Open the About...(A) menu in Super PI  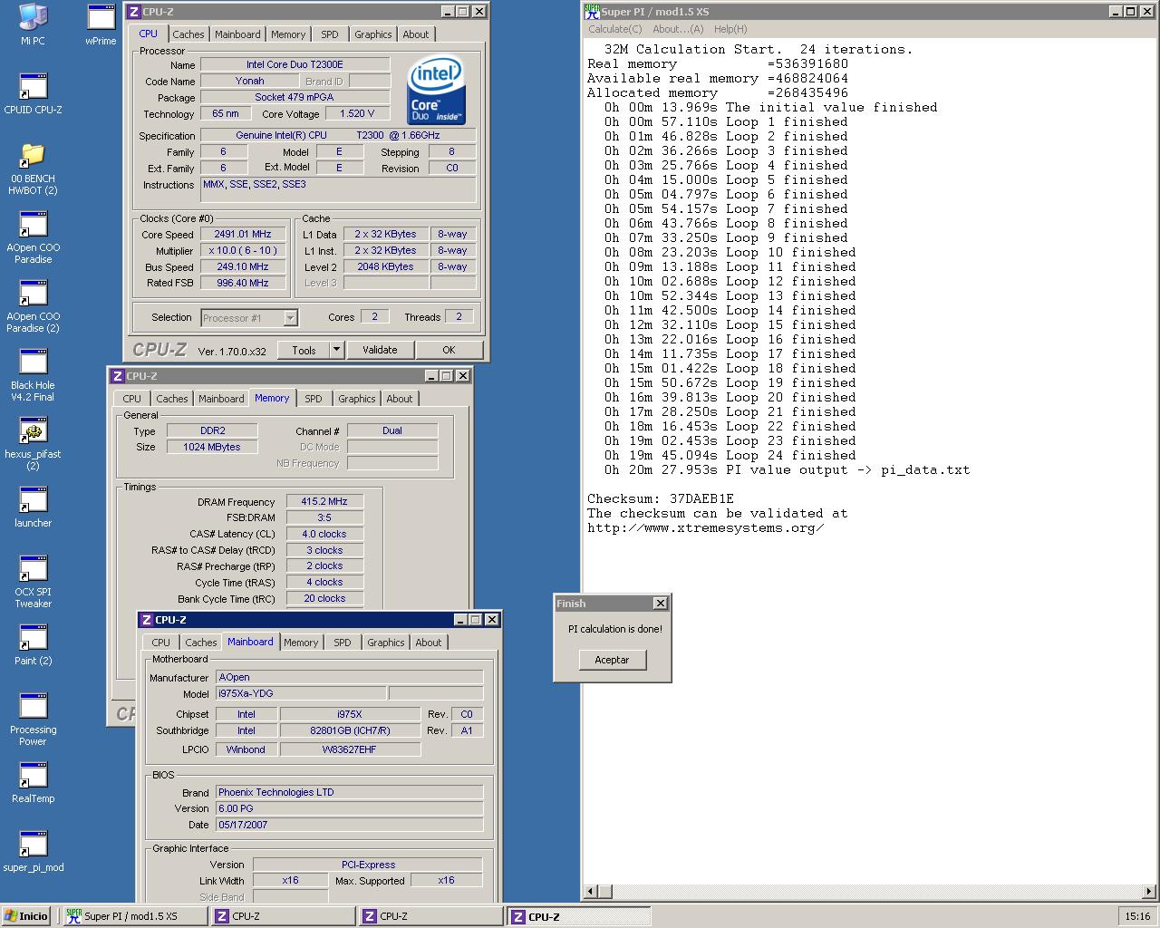[678, 29]
